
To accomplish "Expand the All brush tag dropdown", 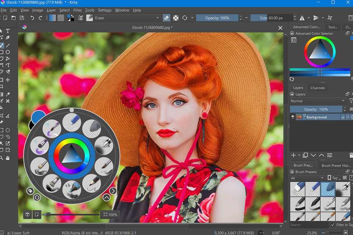I will click(x=307, y=178).
